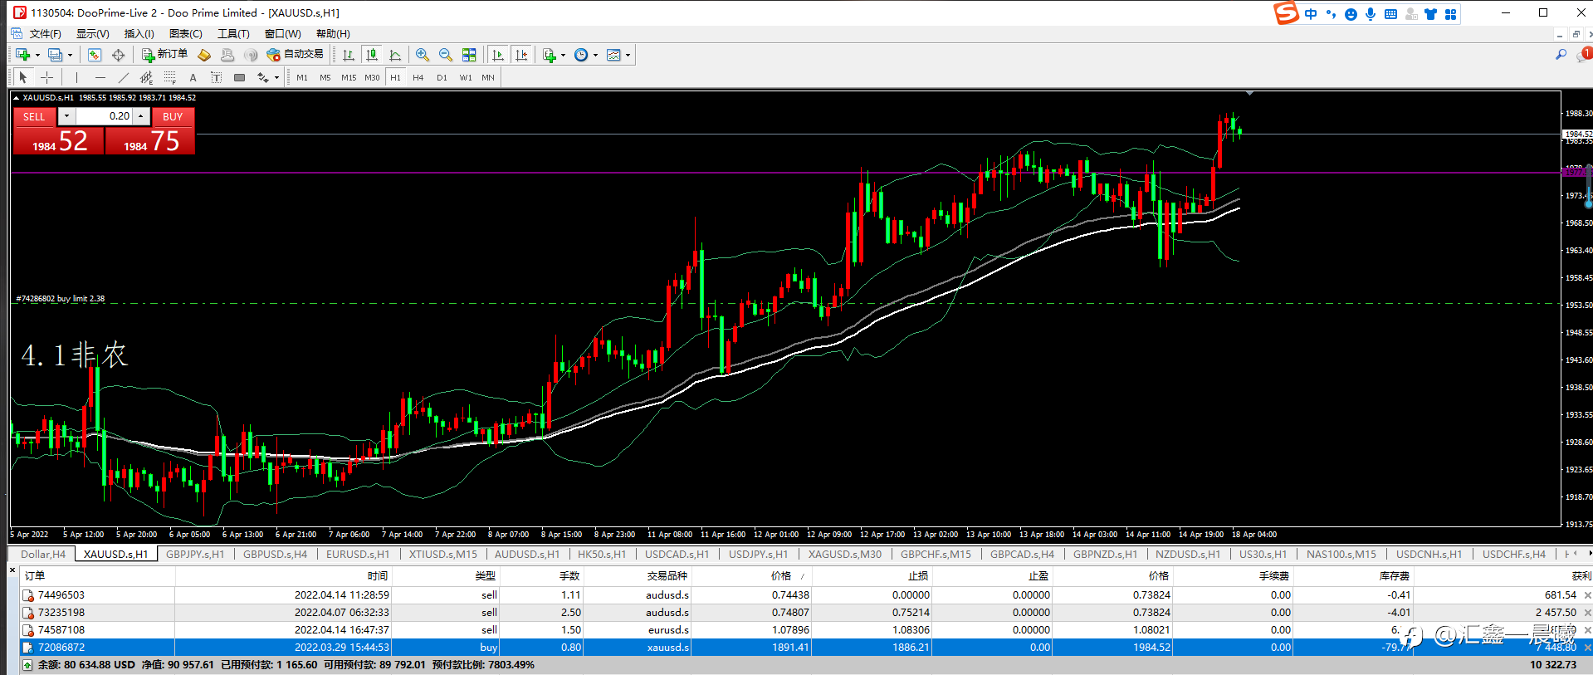Click the red BUY button
The image size is (1593, 675).
[173, 116]
